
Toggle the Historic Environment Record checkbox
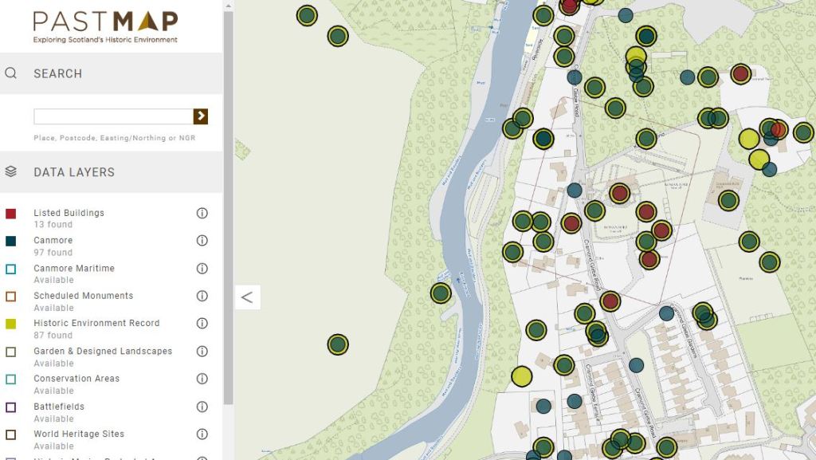tap(11, 324)
